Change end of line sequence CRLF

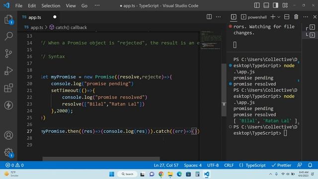[x=229, y=165]
